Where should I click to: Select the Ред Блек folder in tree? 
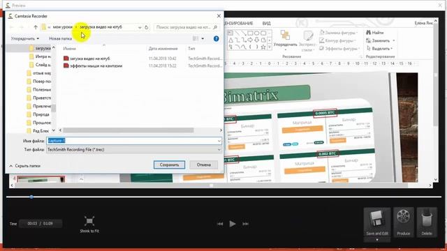point(38,131)
